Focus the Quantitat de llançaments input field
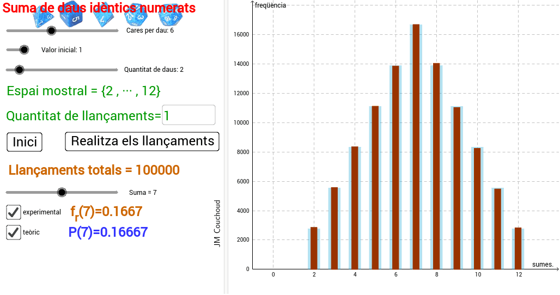560x295 pixels. [188, 115]
